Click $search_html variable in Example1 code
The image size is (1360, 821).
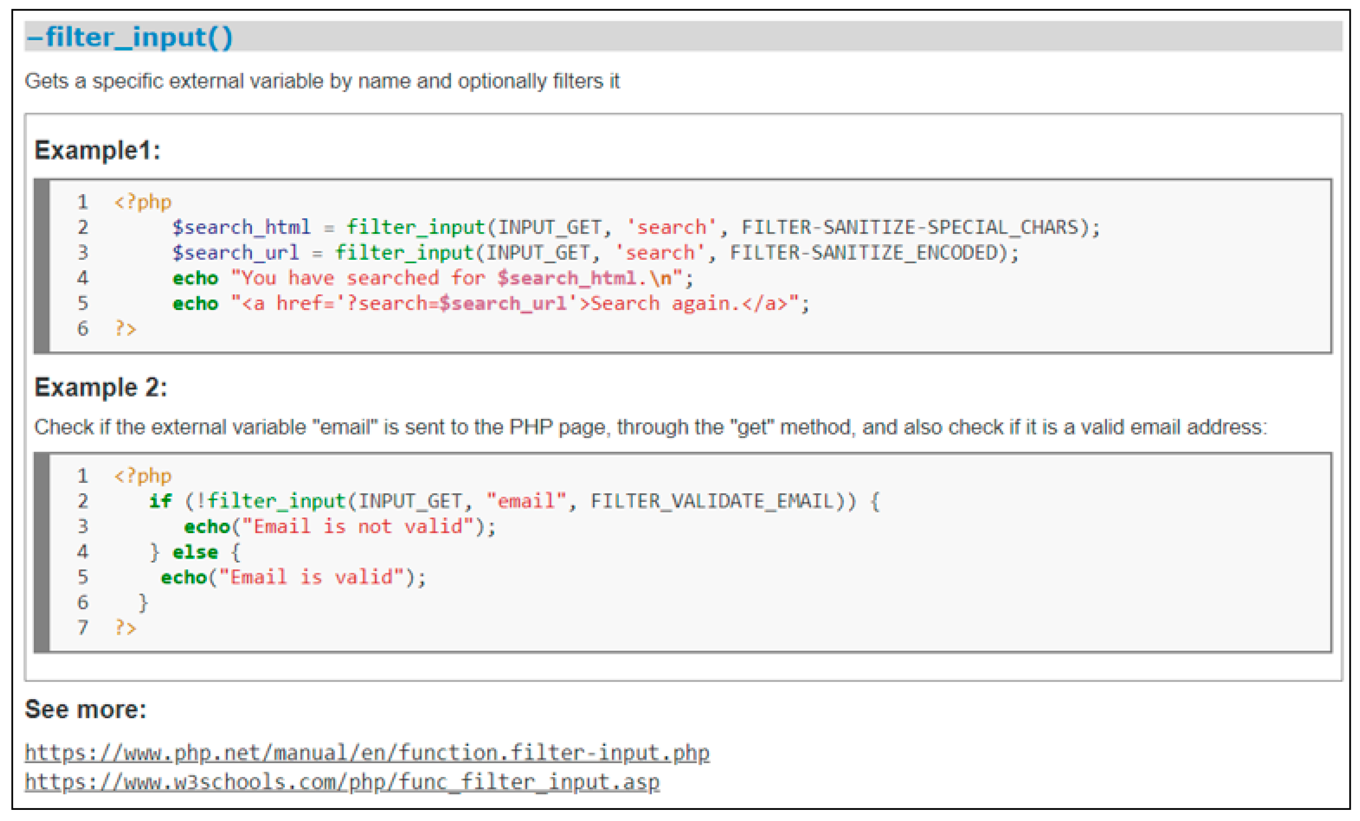coord(241,227)
